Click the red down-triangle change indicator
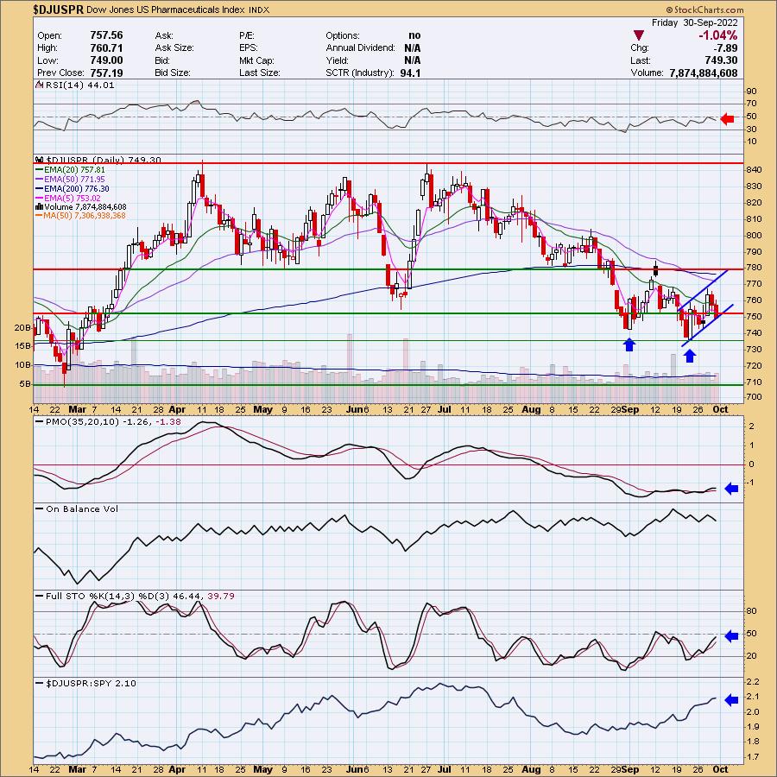 [x=639, y=35]
